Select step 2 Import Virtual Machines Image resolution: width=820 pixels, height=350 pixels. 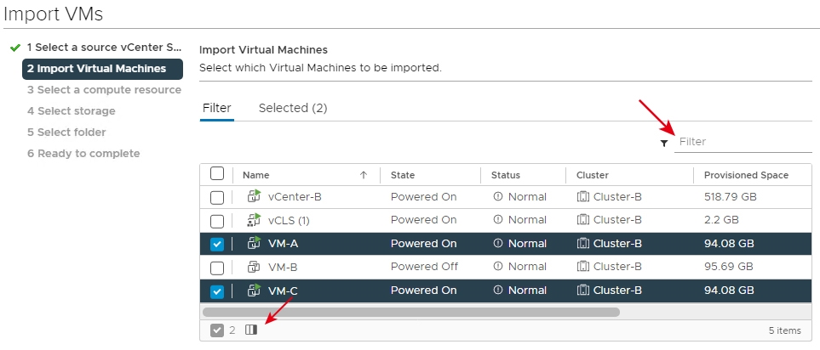coord(101,69)
